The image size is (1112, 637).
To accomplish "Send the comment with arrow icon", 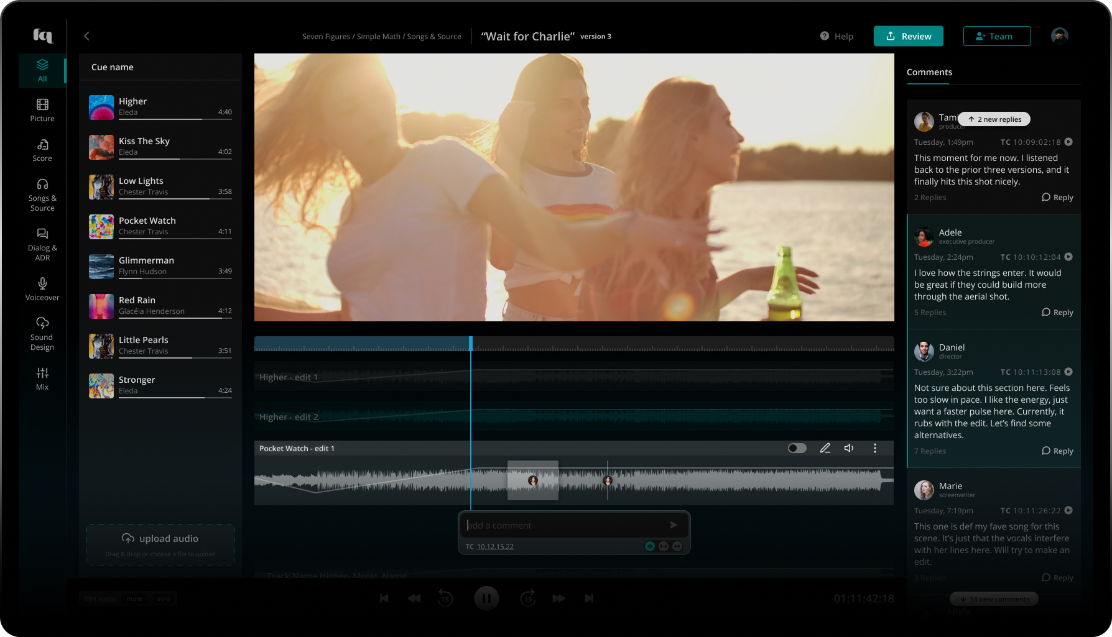I will click(x=674, y=525).
